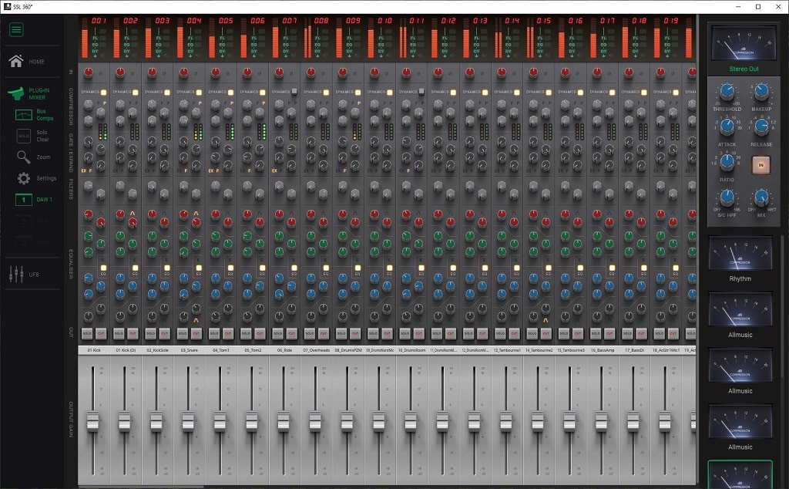Screen dimensions: 789x489
Task: Click the LF bell button on 14_Tambourine2
Action: [546, 320]
